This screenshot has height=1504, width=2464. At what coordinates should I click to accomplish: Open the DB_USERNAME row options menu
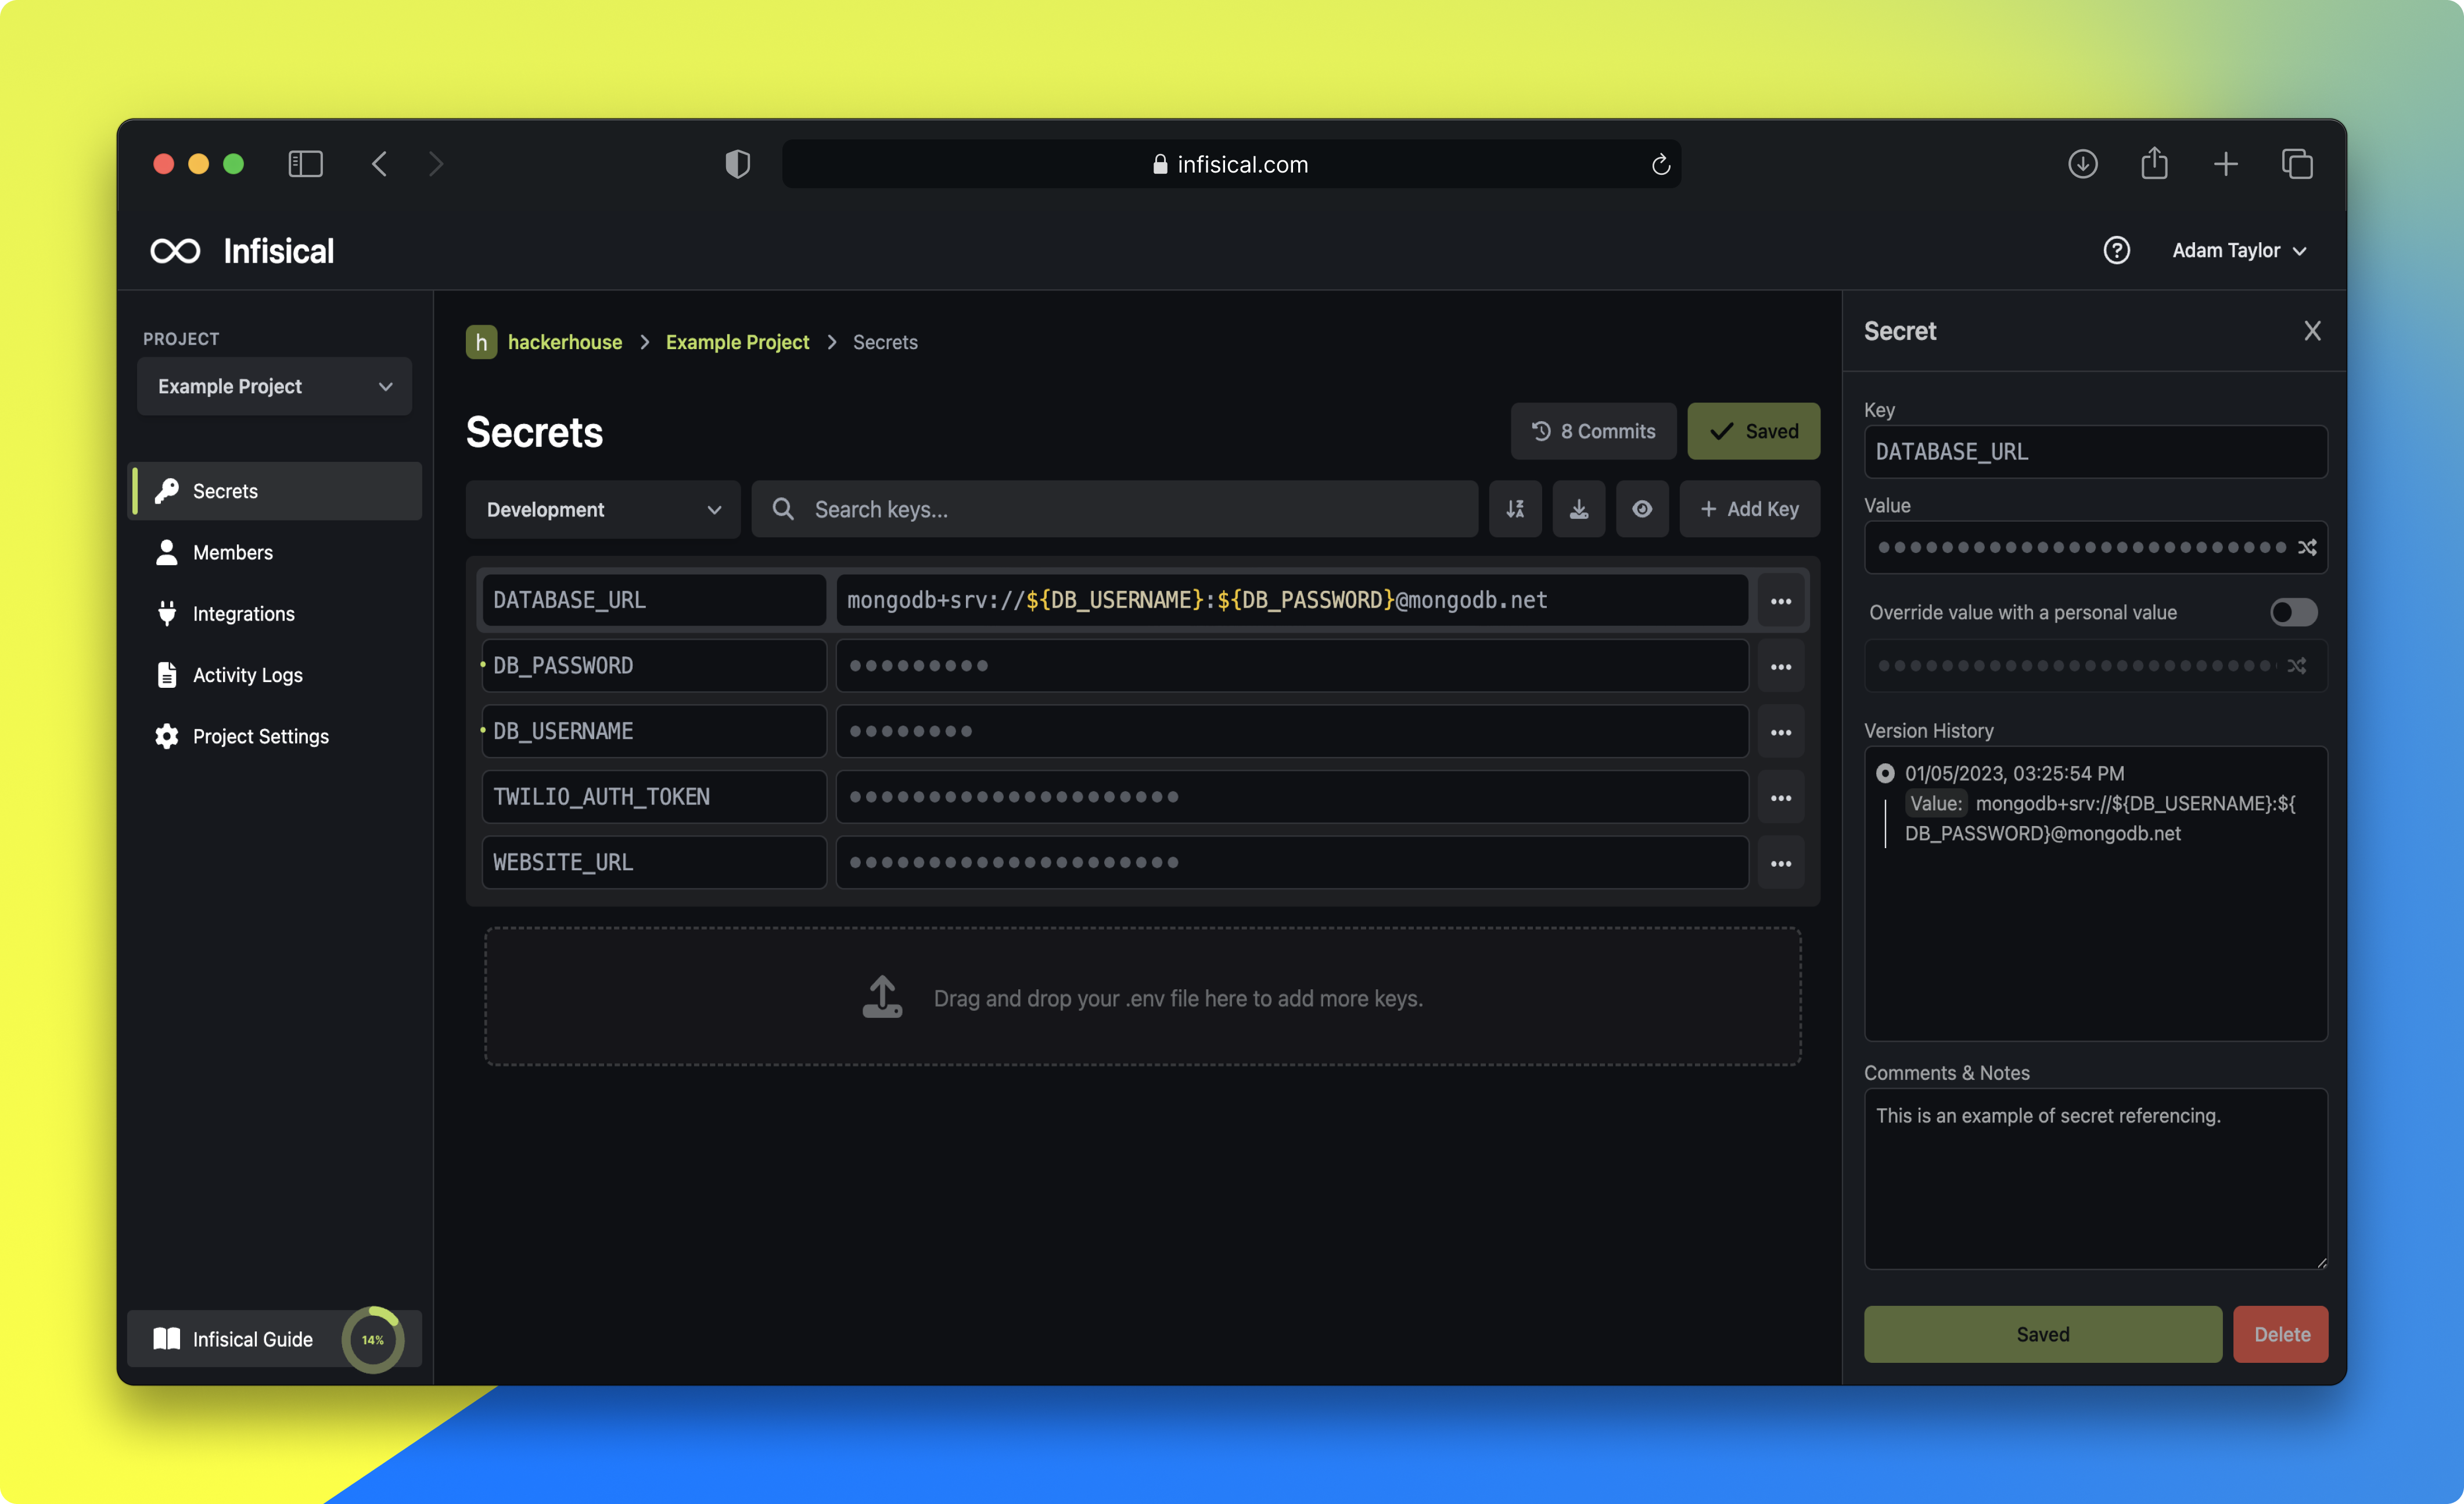(1780, 732)
